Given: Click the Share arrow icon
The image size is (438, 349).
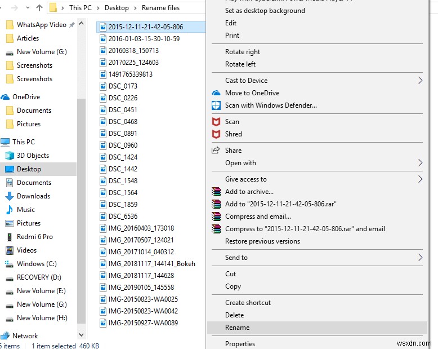Looking at the screenshot, I should click(x=216, y=150).
